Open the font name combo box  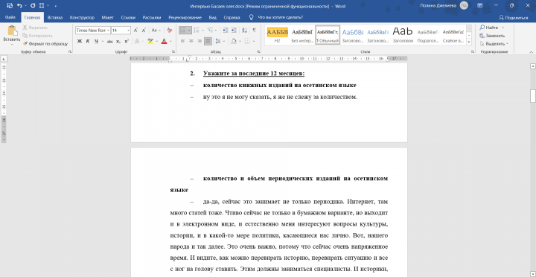point(92,31)
